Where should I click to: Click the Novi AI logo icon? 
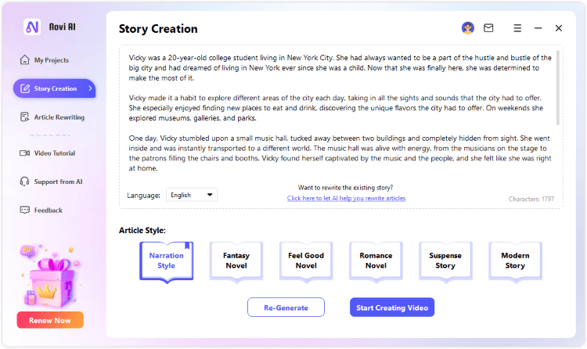32,27
